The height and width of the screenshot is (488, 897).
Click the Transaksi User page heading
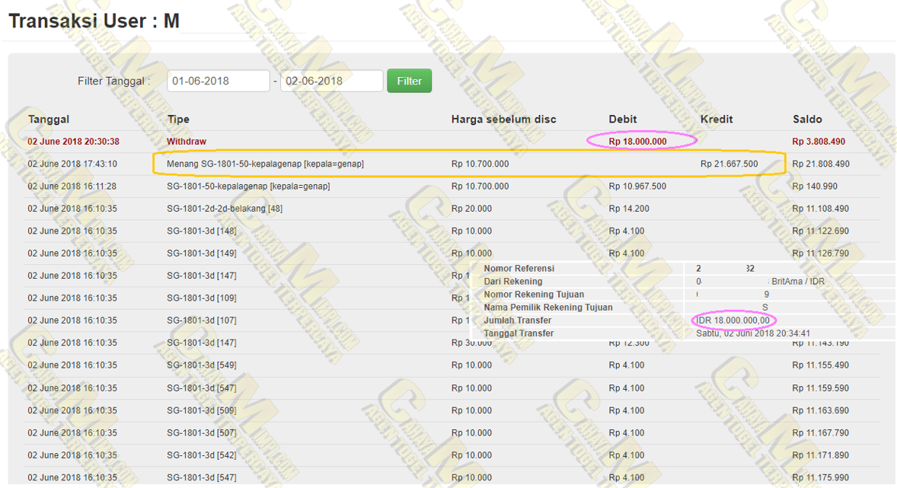[94, 21]
